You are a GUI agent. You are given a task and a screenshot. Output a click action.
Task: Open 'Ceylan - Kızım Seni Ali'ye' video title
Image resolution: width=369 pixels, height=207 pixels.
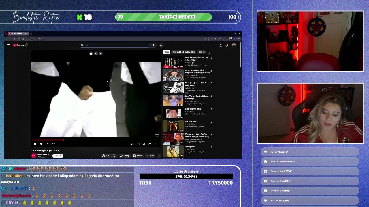[197, 72]
